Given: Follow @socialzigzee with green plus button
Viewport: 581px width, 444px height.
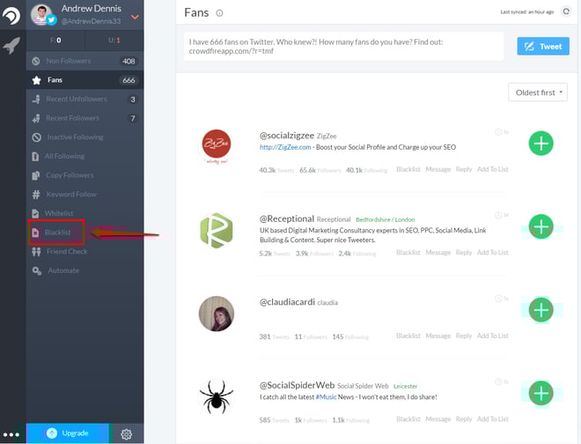Looking at the screenshot, I should click(x=541, y=144).
